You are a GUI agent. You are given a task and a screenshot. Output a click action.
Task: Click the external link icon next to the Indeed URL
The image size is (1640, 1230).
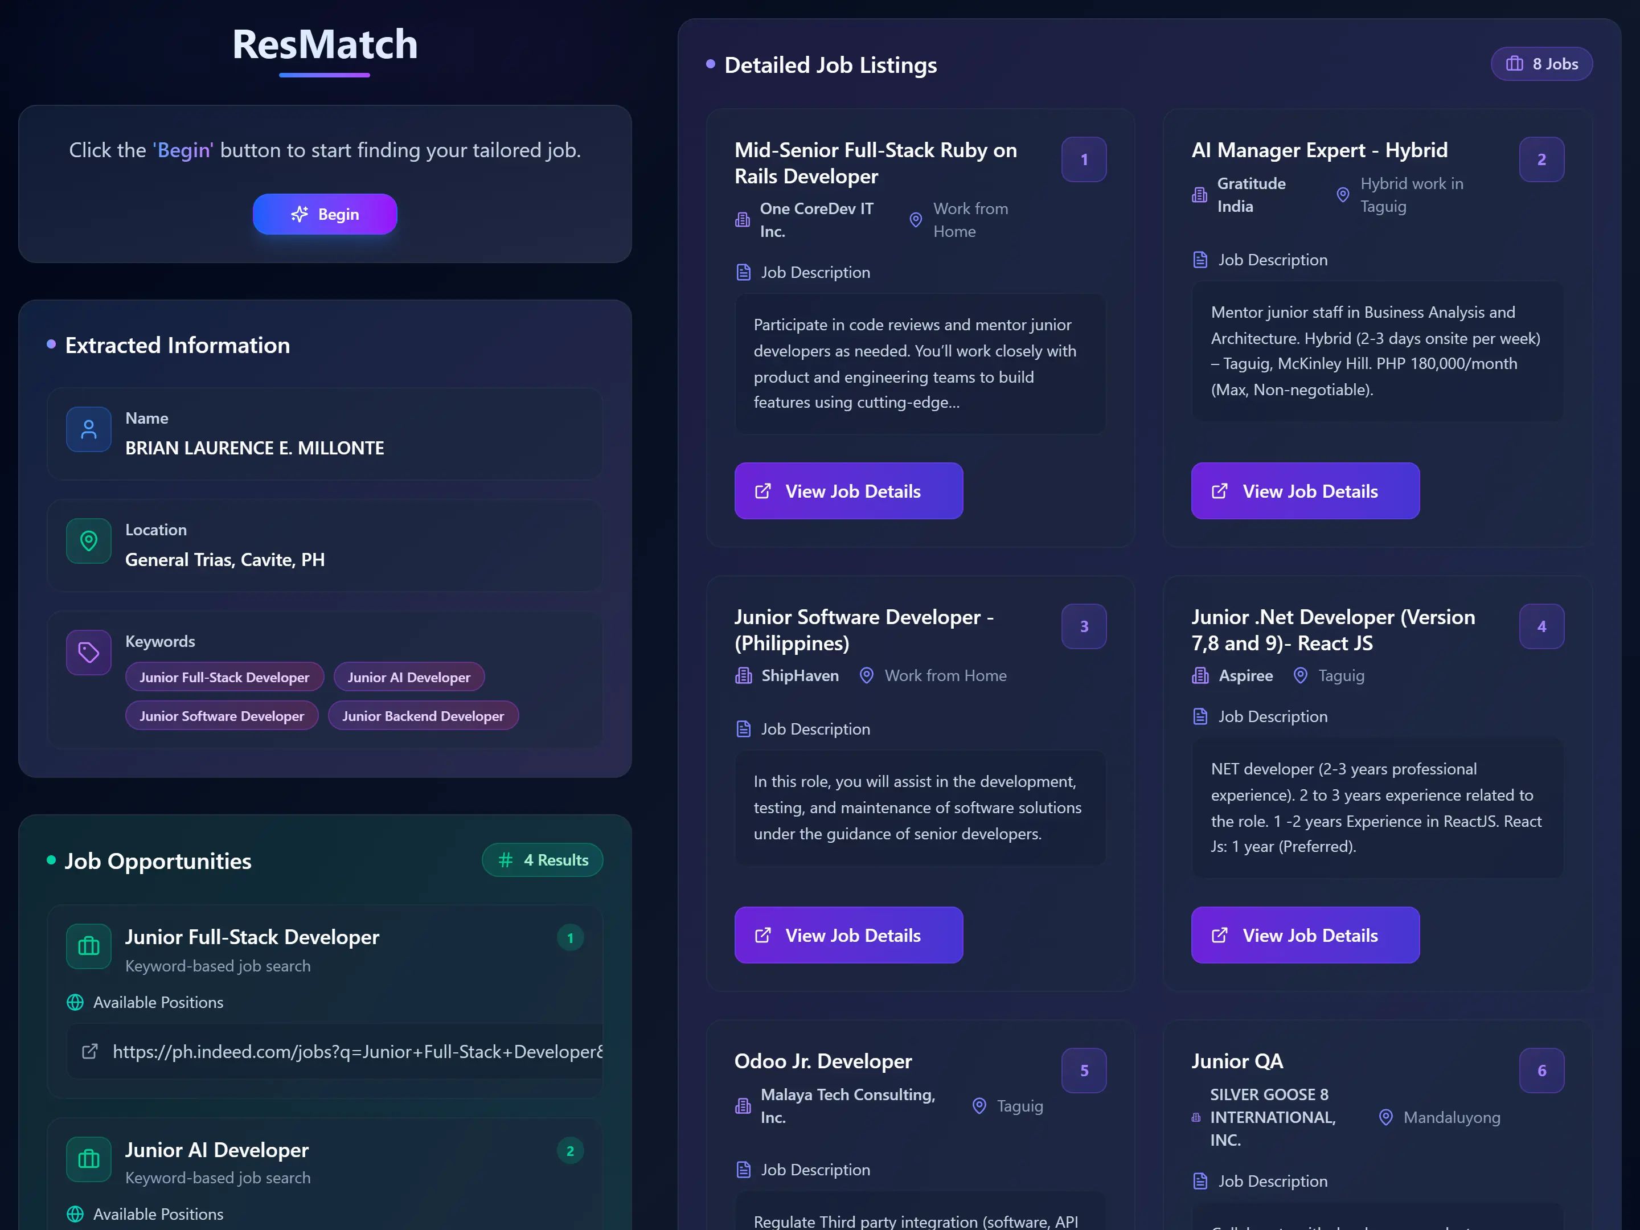click(x=91, y=1051)
